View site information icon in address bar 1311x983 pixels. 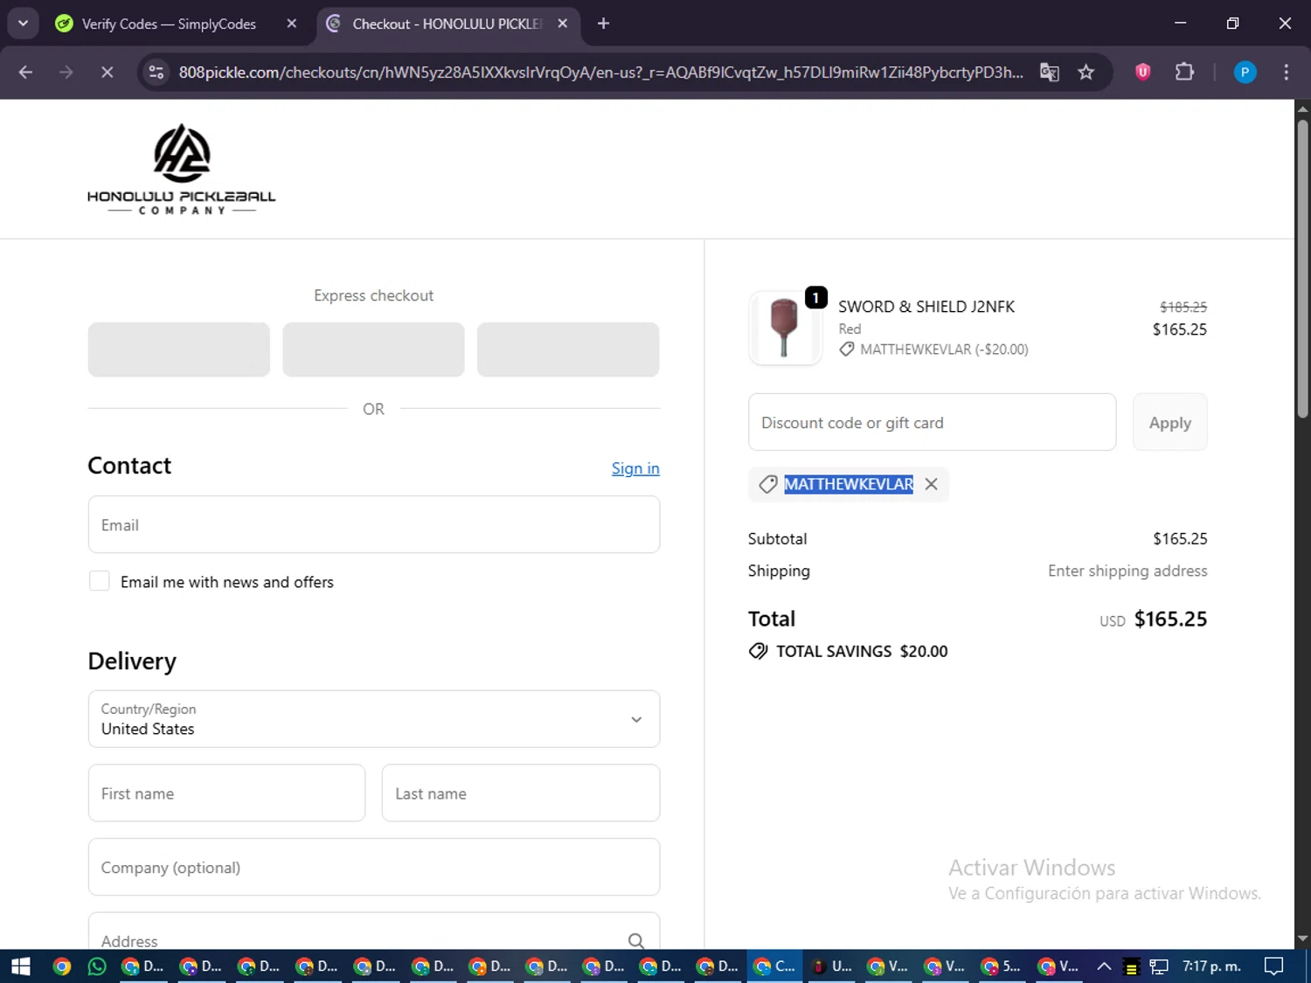click(x=156, y=72)
